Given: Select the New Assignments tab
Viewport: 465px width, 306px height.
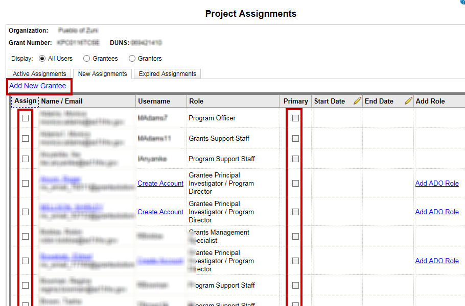Looking at the screenshot, I should pos(102,74).
